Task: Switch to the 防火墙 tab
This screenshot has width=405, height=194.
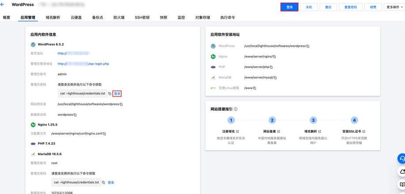Action: point(119,18)
